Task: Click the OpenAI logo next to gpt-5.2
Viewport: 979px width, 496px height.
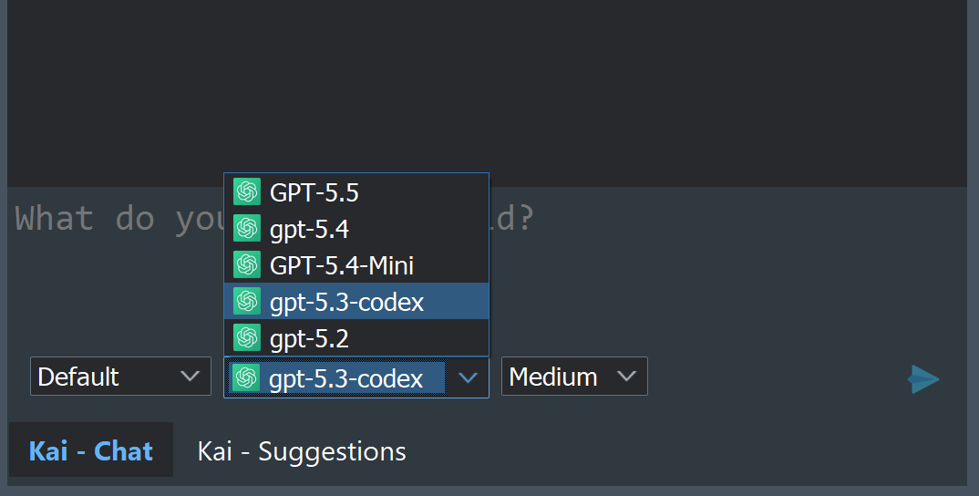Action: click(247, 338)
